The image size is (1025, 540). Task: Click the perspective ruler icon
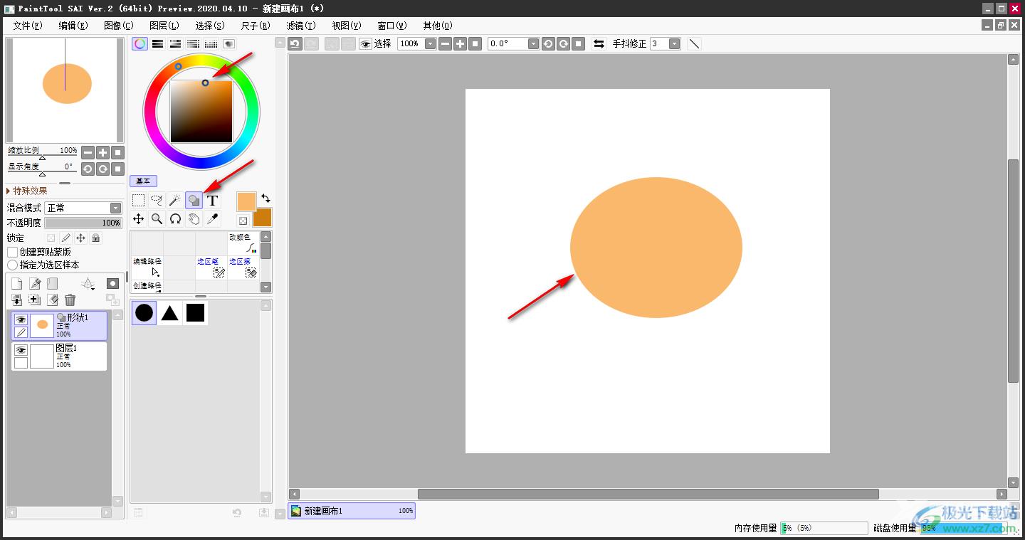pos(88,284)
